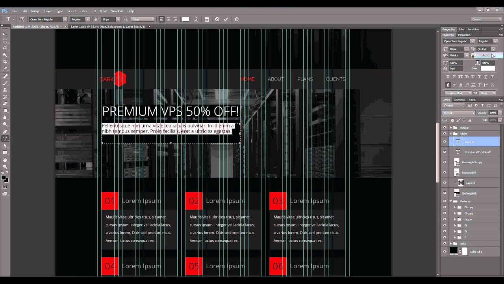Select the Eyedropper tool
This screenshot has height=284, width=504.
pos(5,69)
